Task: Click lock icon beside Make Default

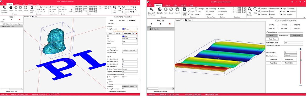Action: 134,33
